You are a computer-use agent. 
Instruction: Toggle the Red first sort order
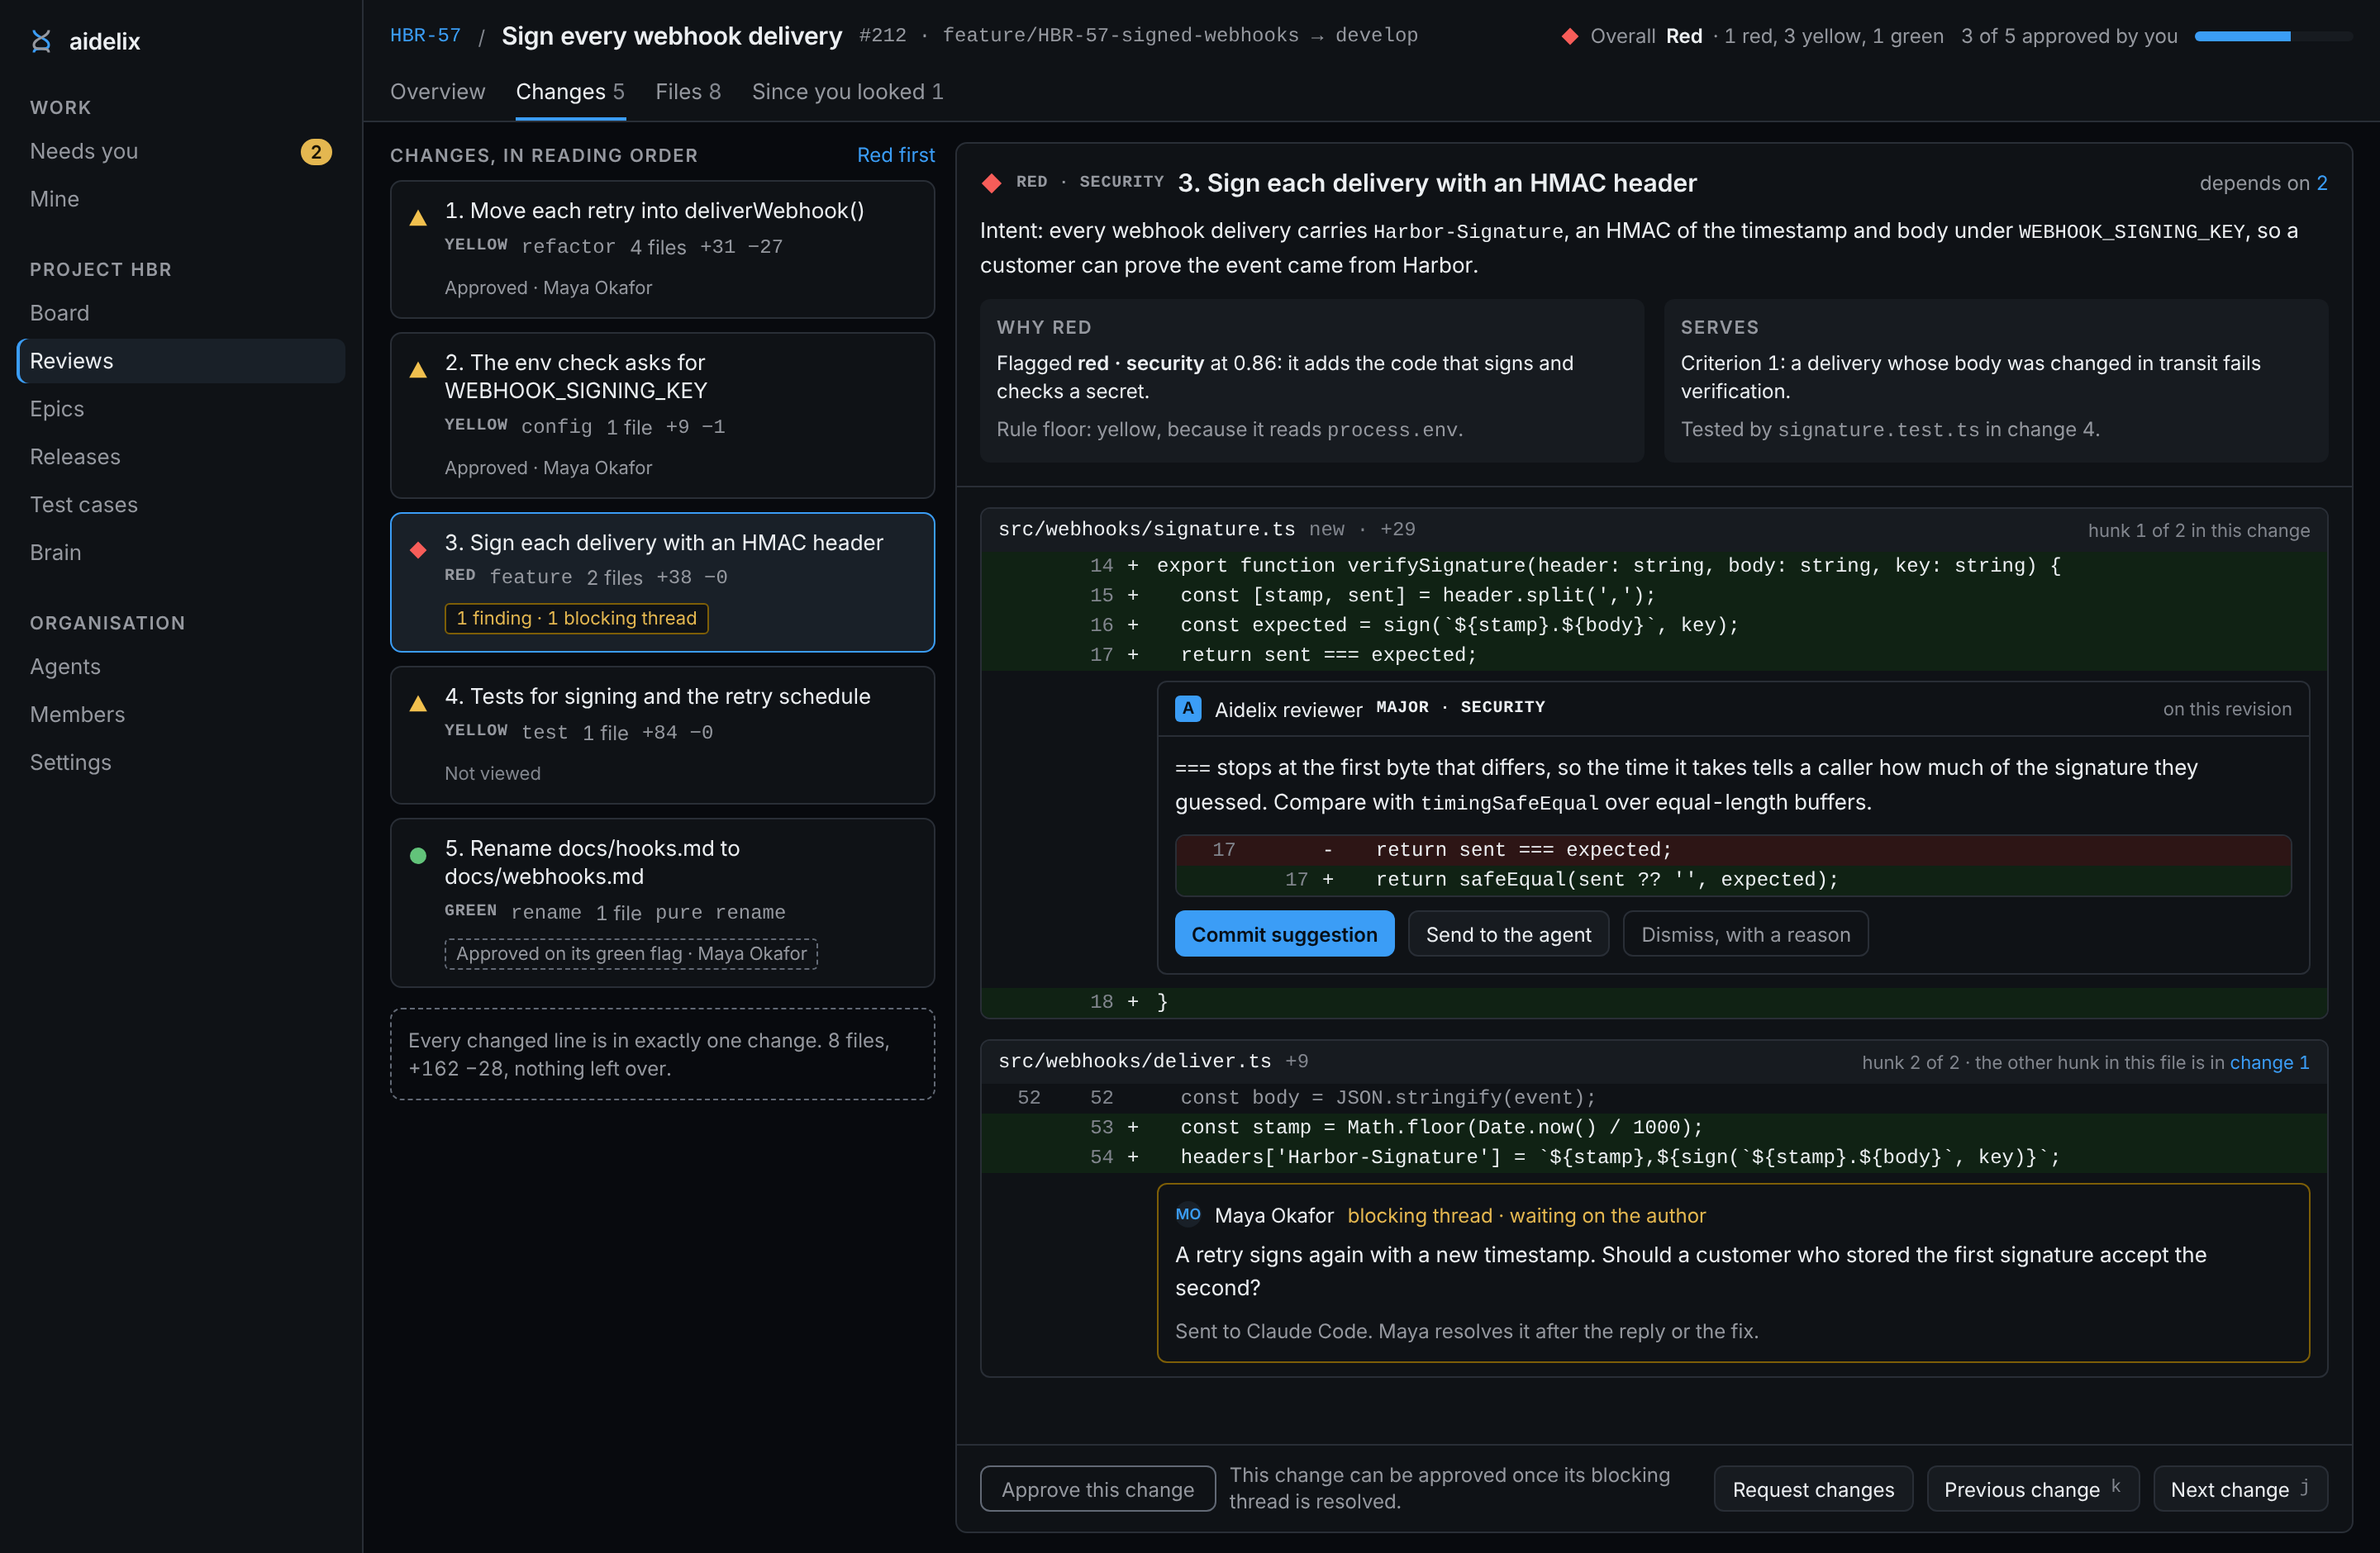pyautogui.click(x=895, y=155)
